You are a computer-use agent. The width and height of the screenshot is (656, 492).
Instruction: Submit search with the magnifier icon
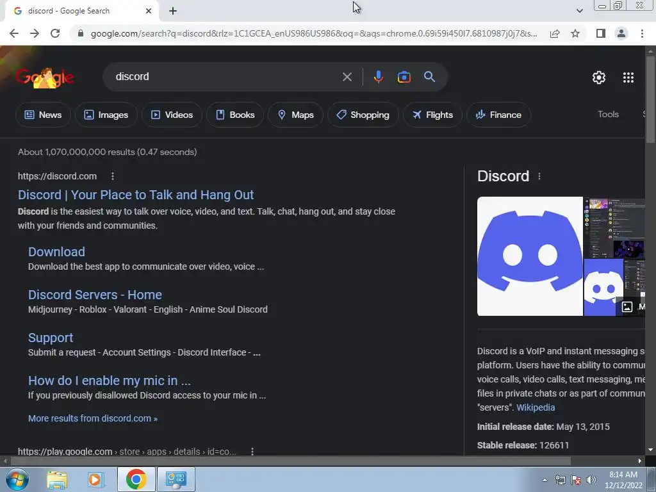coord(430,77)
